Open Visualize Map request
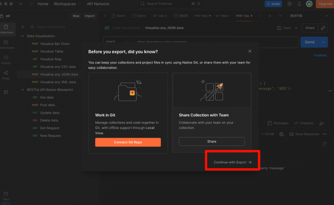 coord(51,59)
